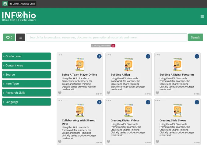Clear all filters with red X button
Screen dimensions: 207x147
click(113, 46)
